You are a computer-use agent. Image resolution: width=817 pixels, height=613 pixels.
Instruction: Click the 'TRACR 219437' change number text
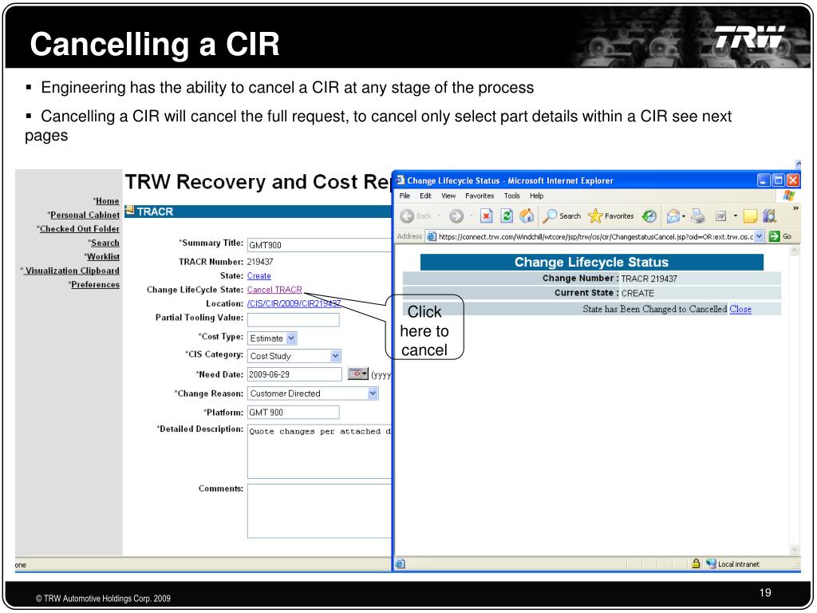tap(649, 279)
